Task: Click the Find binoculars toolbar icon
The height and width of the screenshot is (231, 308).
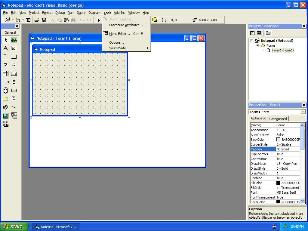Action: click(x=73, y=20)
